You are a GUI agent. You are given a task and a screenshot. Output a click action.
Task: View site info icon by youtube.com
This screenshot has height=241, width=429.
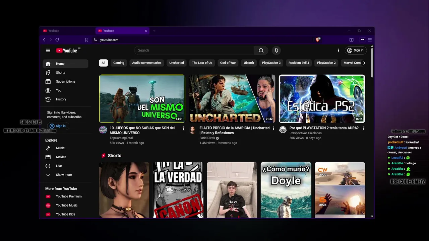(95, 40)
